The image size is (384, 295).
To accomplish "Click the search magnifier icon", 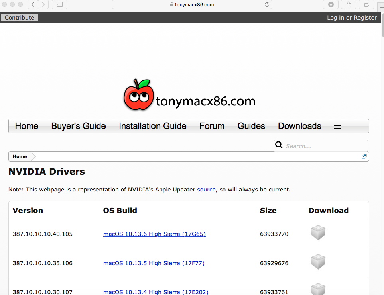I will [279, 145].
